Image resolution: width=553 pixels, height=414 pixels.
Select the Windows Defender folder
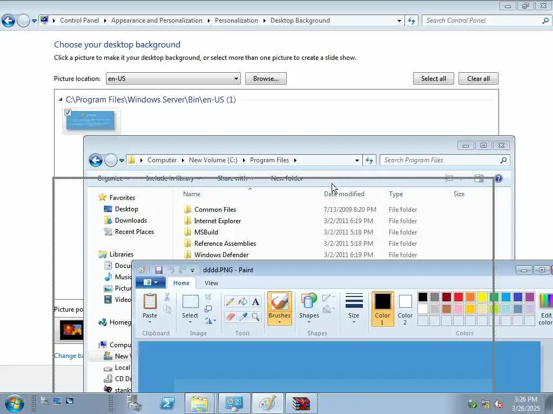(221, 255)
